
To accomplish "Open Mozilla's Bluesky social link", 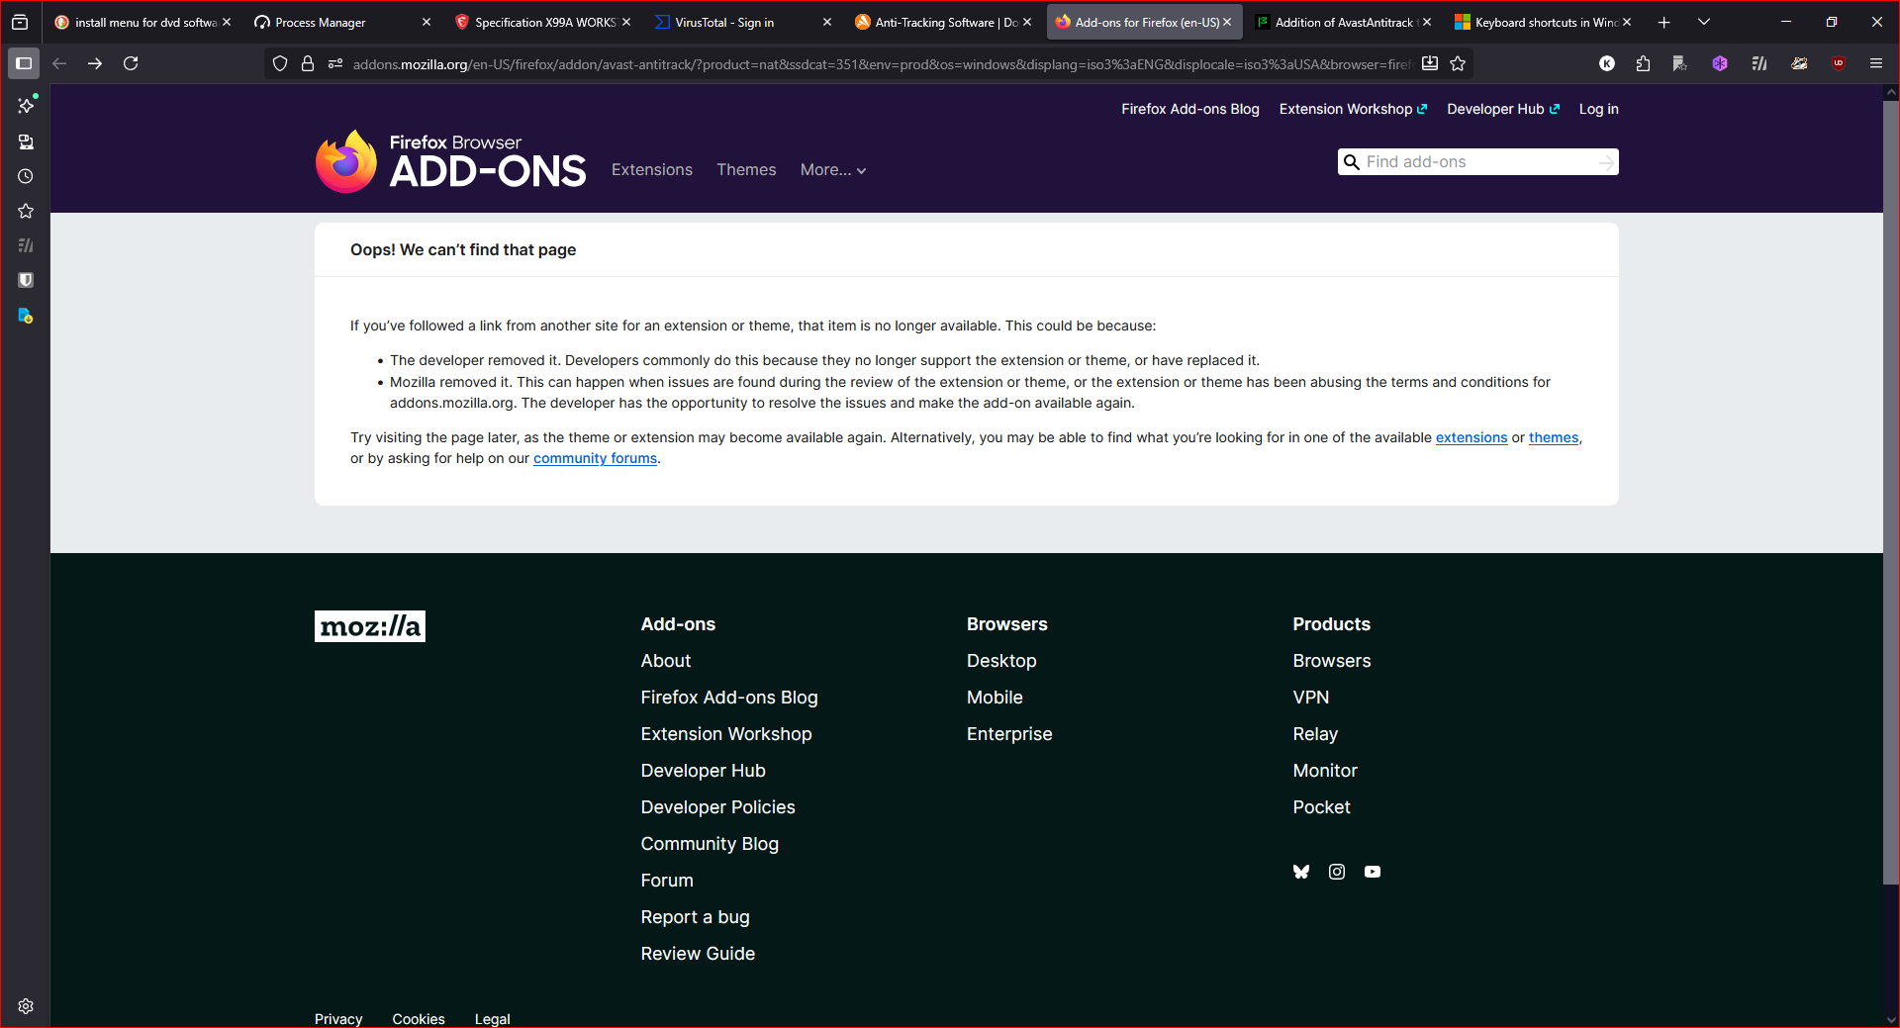I will click(1301, 872).
